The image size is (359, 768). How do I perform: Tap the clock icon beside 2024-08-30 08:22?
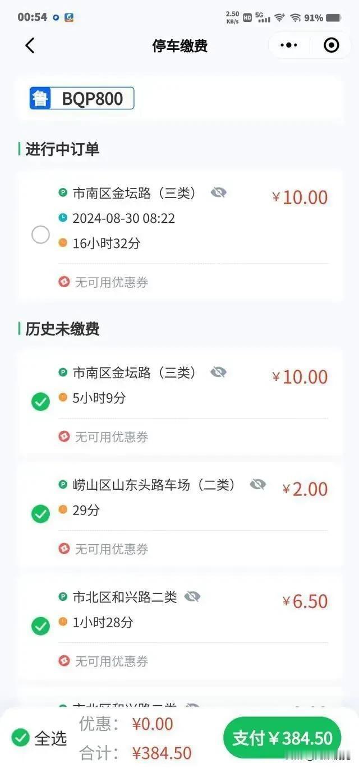(63, 218)
